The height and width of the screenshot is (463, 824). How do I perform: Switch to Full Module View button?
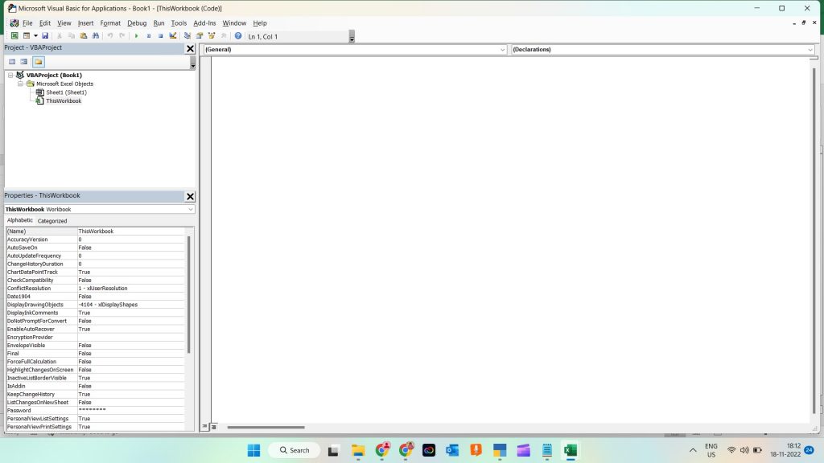pyautogui.click(x=213, y=428)
